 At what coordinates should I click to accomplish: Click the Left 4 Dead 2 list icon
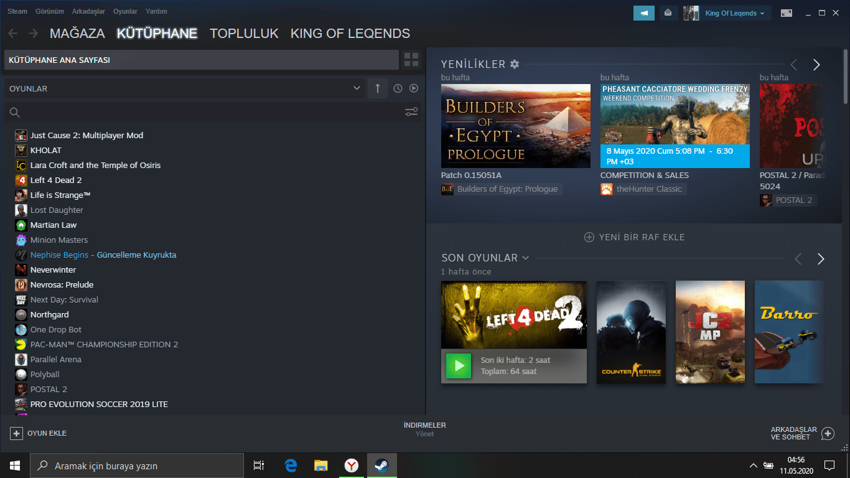click(21, 180)
